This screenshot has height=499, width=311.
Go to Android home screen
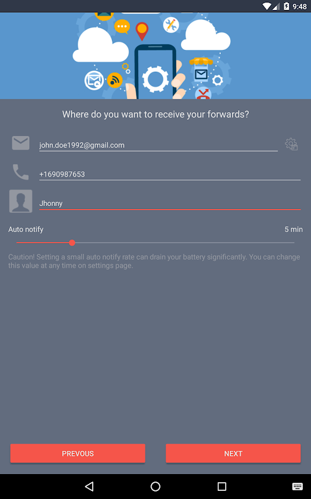155,486
